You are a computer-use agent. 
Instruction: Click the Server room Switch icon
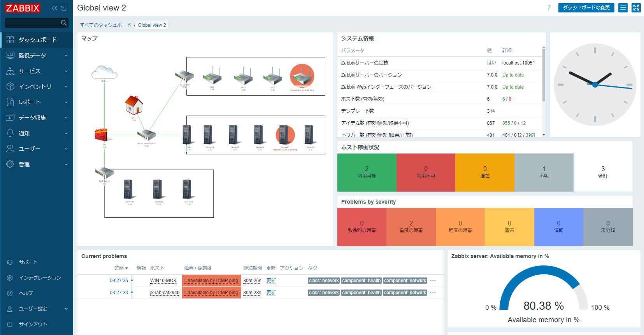147,135
